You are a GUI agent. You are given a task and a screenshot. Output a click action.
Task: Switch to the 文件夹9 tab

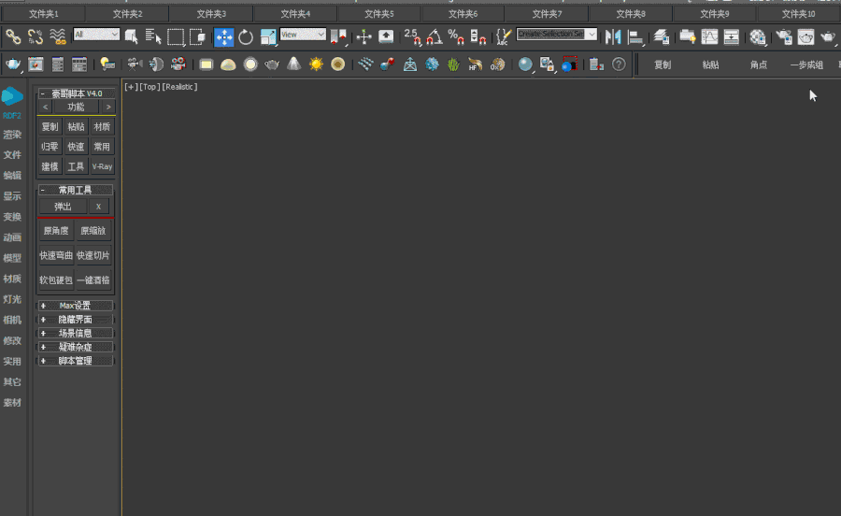pyautogui.click(x=715, y=14)
